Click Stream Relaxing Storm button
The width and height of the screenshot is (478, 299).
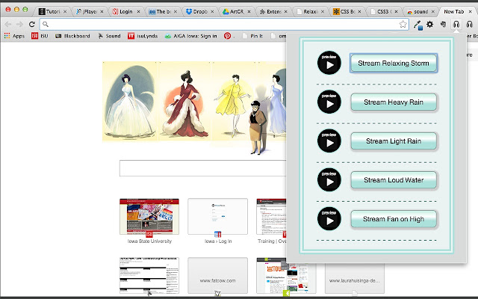point(394,63)
